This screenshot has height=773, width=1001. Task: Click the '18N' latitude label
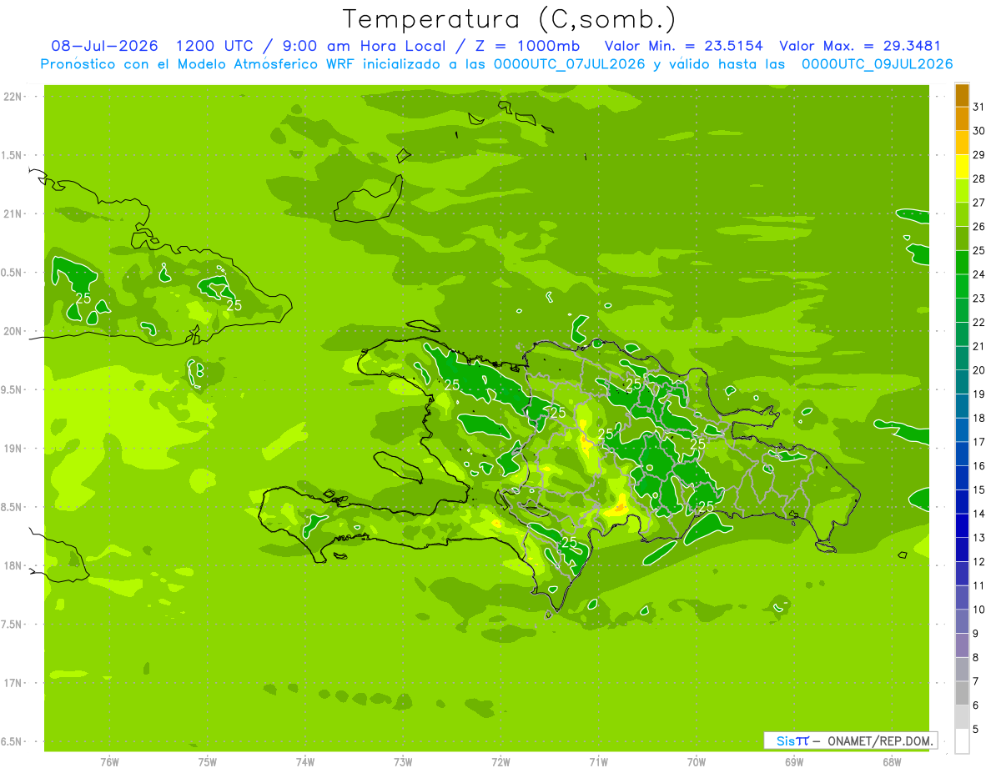14,565
